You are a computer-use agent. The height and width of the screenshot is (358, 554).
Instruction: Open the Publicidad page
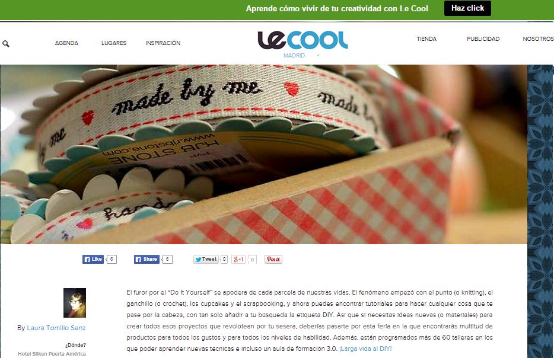coord(483,39)
